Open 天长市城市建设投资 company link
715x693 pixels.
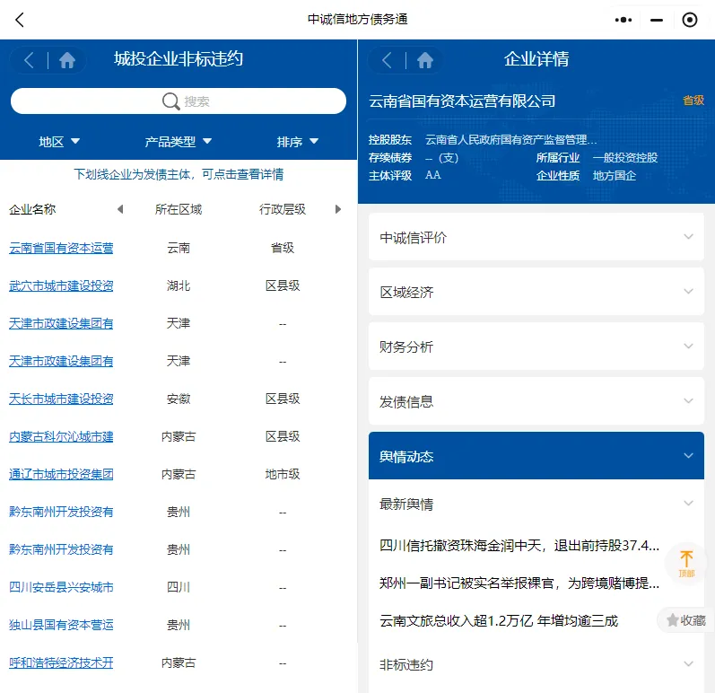point(61,399)
